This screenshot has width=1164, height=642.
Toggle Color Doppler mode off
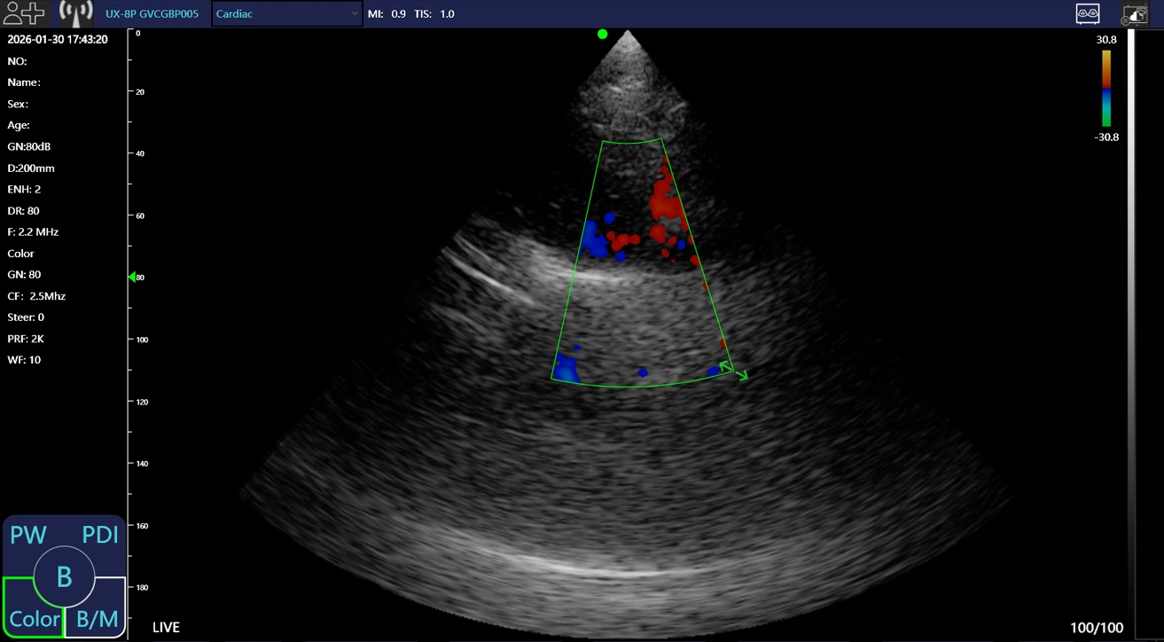pos(32,617)
